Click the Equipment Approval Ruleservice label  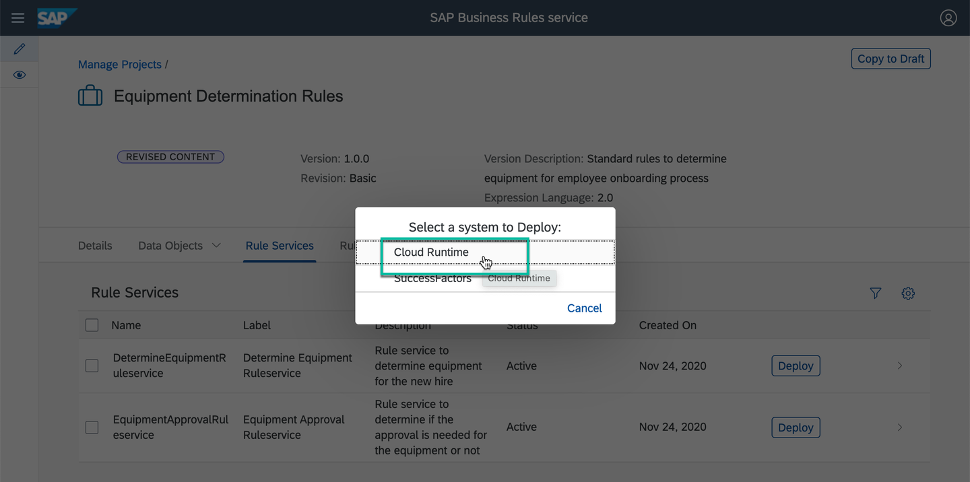[294, 427]
